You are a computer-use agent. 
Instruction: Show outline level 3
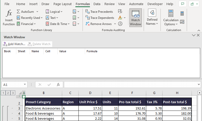(x=13, y=93)
